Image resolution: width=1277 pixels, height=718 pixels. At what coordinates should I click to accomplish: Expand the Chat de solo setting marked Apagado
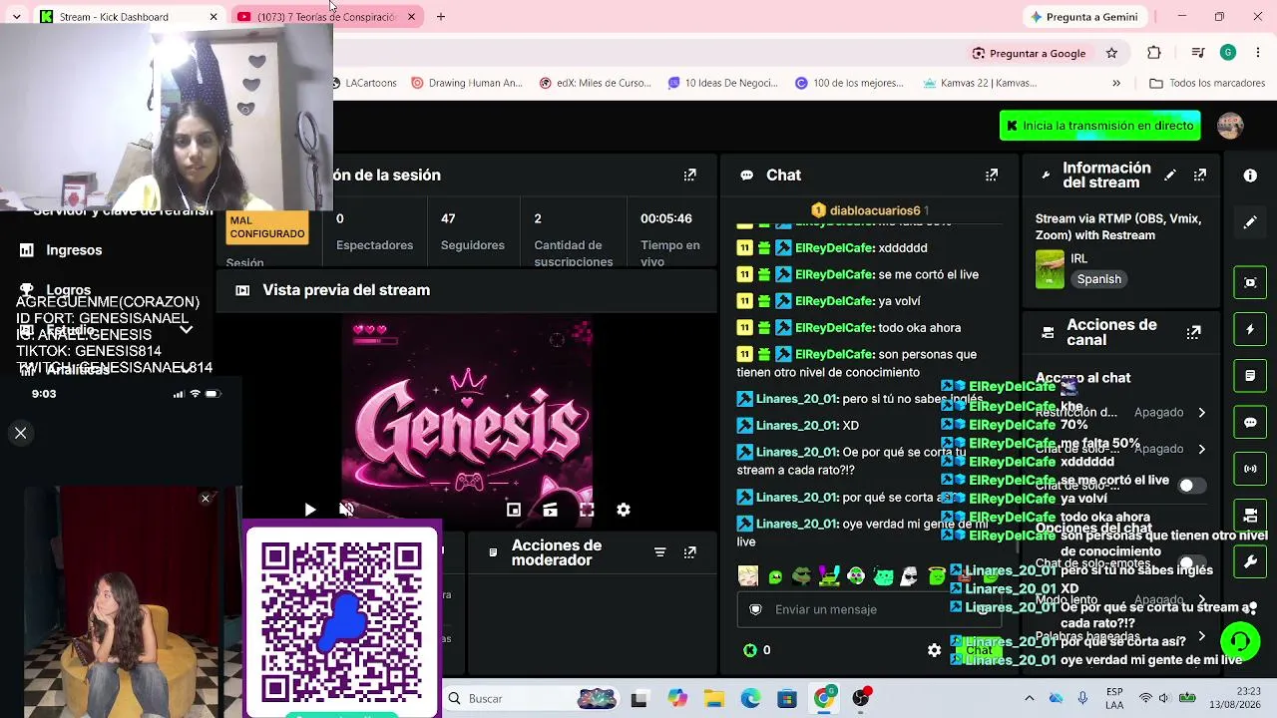(x=1201, y=449)
